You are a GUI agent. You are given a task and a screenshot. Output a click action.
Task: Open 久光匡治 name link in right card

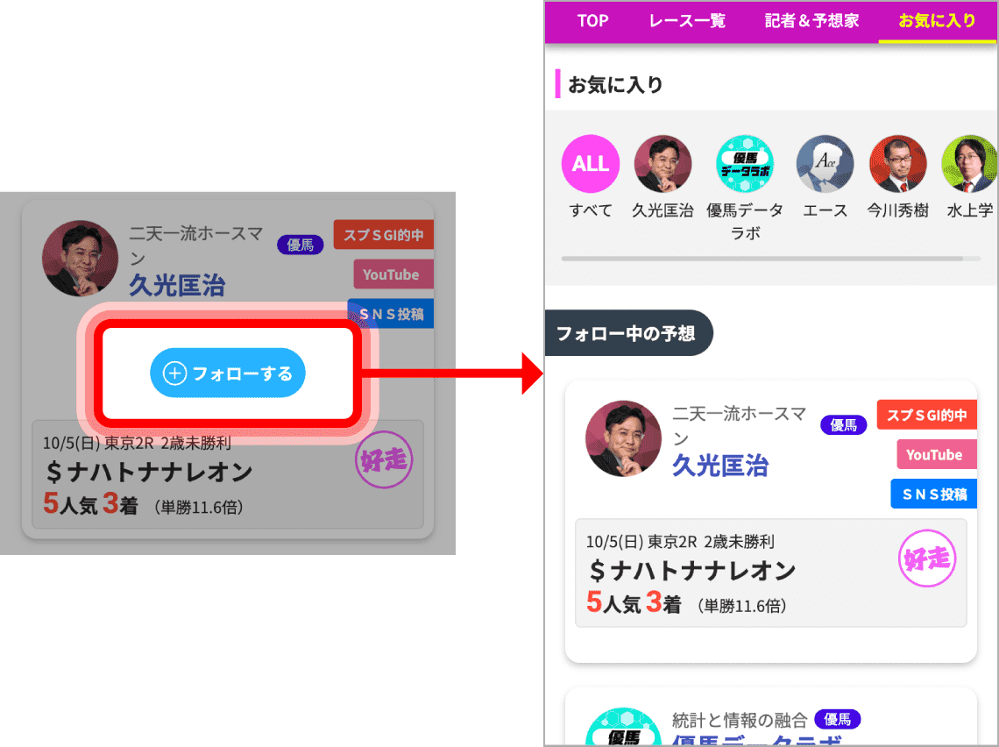point(720,466)
